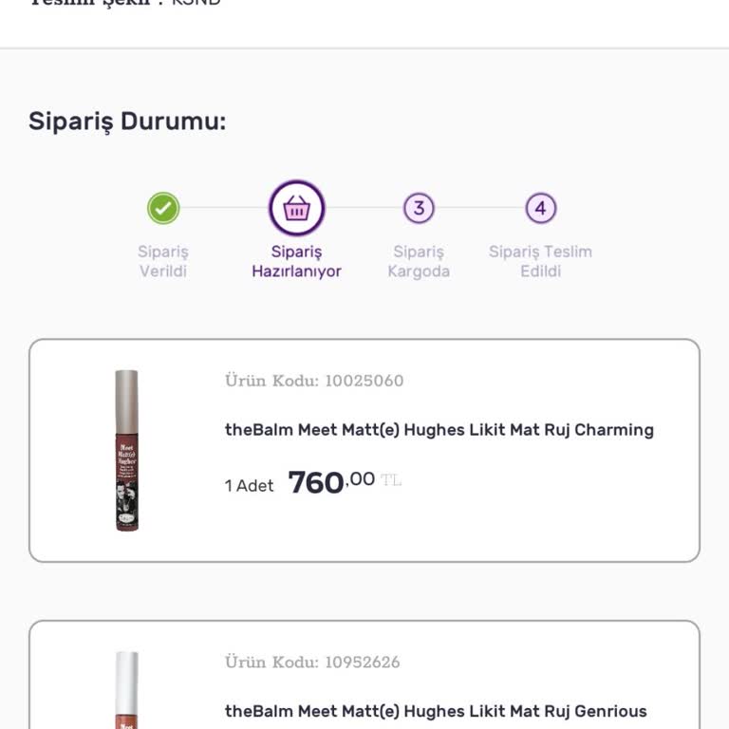Click the step 3 circle icon
The width and height of the screenshot is (729, 729).
[x=419, y=208]
